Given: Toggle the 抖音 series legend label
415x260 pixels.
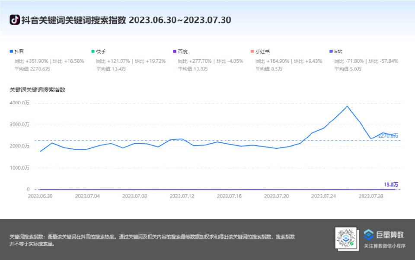Looking at the screenshot, I should click(19, 51).
